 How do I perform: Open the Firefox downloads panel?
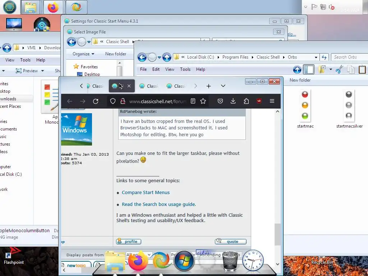233,101
